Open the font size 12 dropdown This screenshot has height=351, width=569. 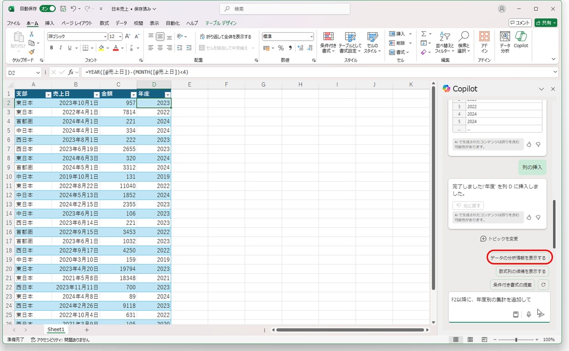120,37
